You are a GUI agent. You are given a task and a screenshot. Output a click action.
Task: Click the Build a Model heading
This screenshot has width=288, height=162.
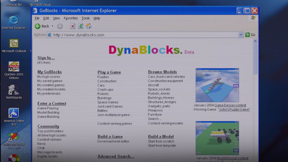coord(161,136)
